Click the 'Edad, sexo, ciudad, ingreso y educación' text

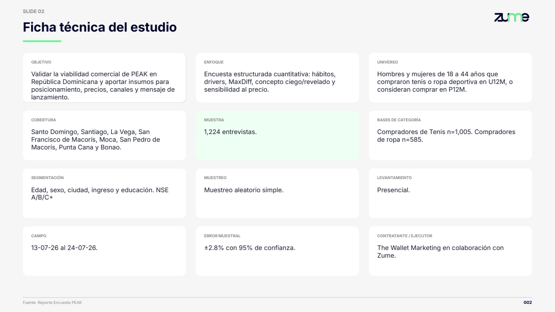click(92, 190)
